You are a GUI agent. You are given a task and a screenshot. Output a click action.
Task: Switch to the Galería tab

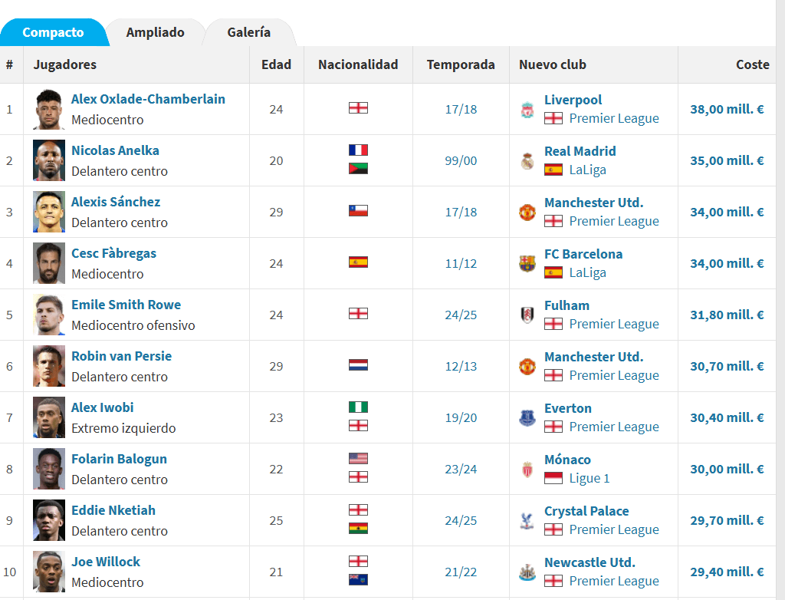click(249, 32)
